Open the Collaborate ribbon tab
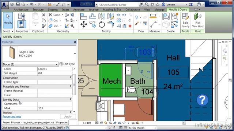The height and width of the screenshot is (131, 234). (x=132, y=9)
